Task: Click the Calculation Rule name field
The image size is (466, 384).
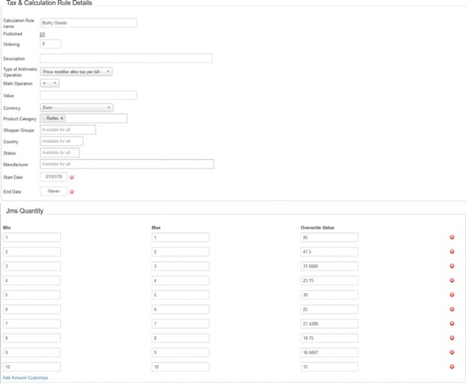Action: click(88, 23)
